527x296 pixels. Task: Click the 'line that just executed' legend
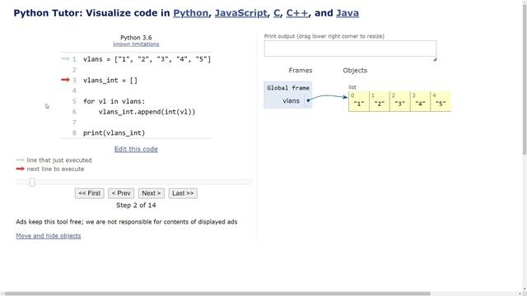pos(59,160)
